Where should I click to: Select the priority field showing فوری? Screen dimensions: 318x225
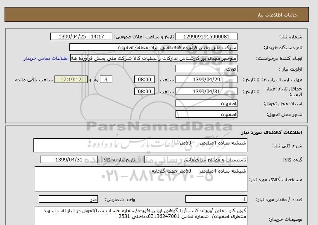(x=206, y=69)
